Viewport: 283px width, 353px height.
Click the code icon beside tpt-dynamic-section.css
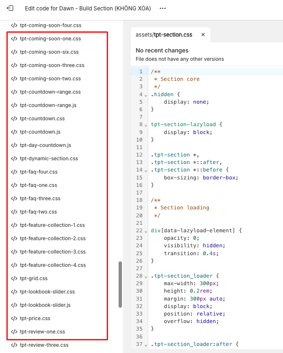tap(14, 159)
